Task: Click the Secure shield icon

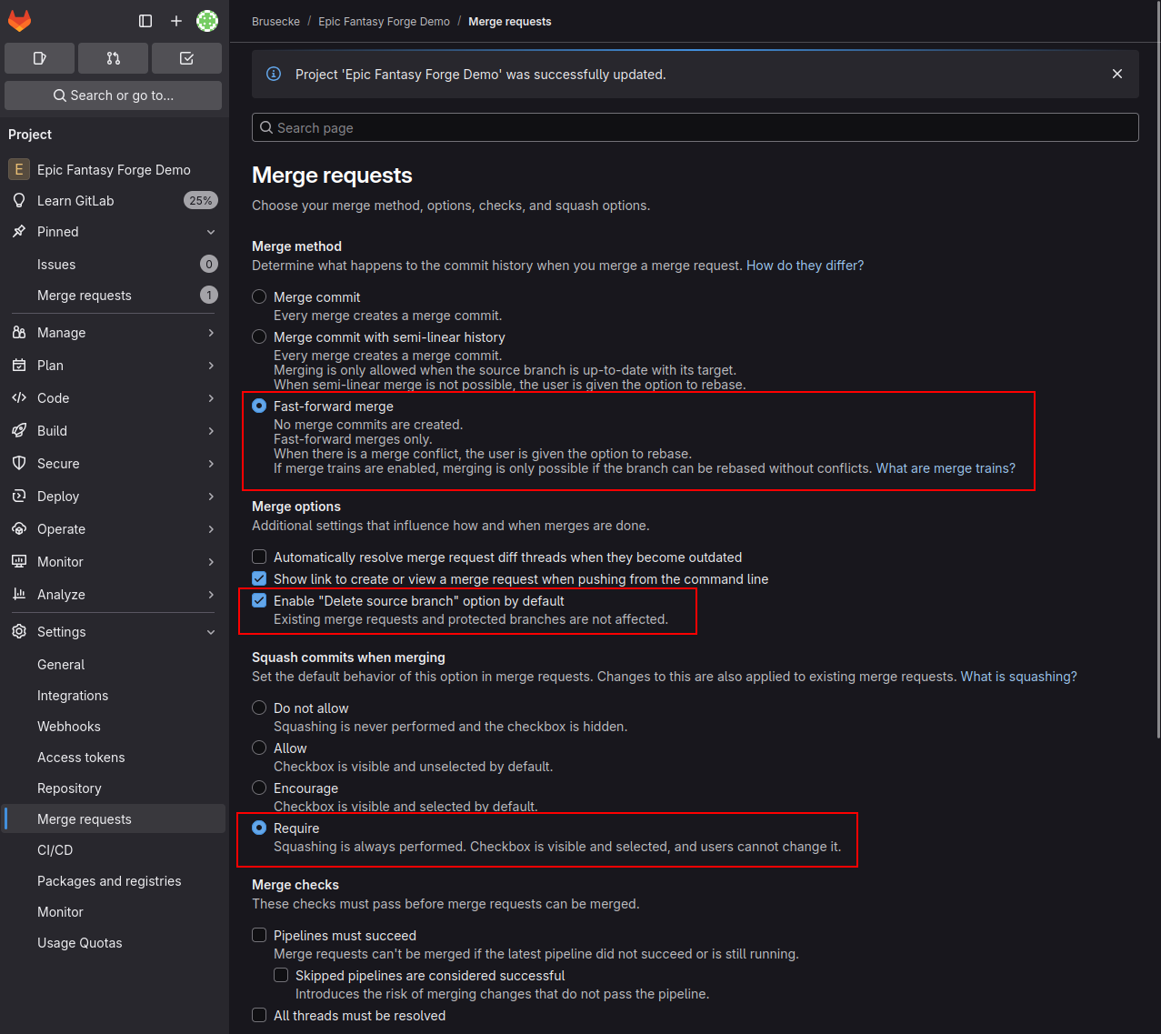Action: tap(19, 463)
